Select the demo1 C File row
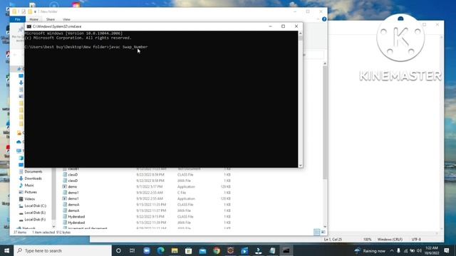The height and width of the screenshot is (256, 456). pos(147,193)
